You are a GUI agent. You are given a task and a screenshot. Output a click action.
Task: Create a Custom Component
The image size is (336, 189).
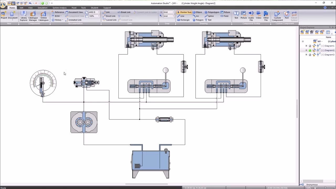pos(277,16)
